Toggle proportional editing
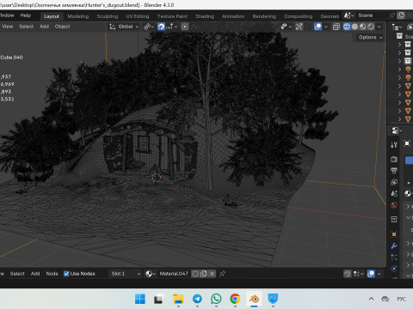This screenshot has height=309, width=413. pyautogui.click(x=185, y=27)
